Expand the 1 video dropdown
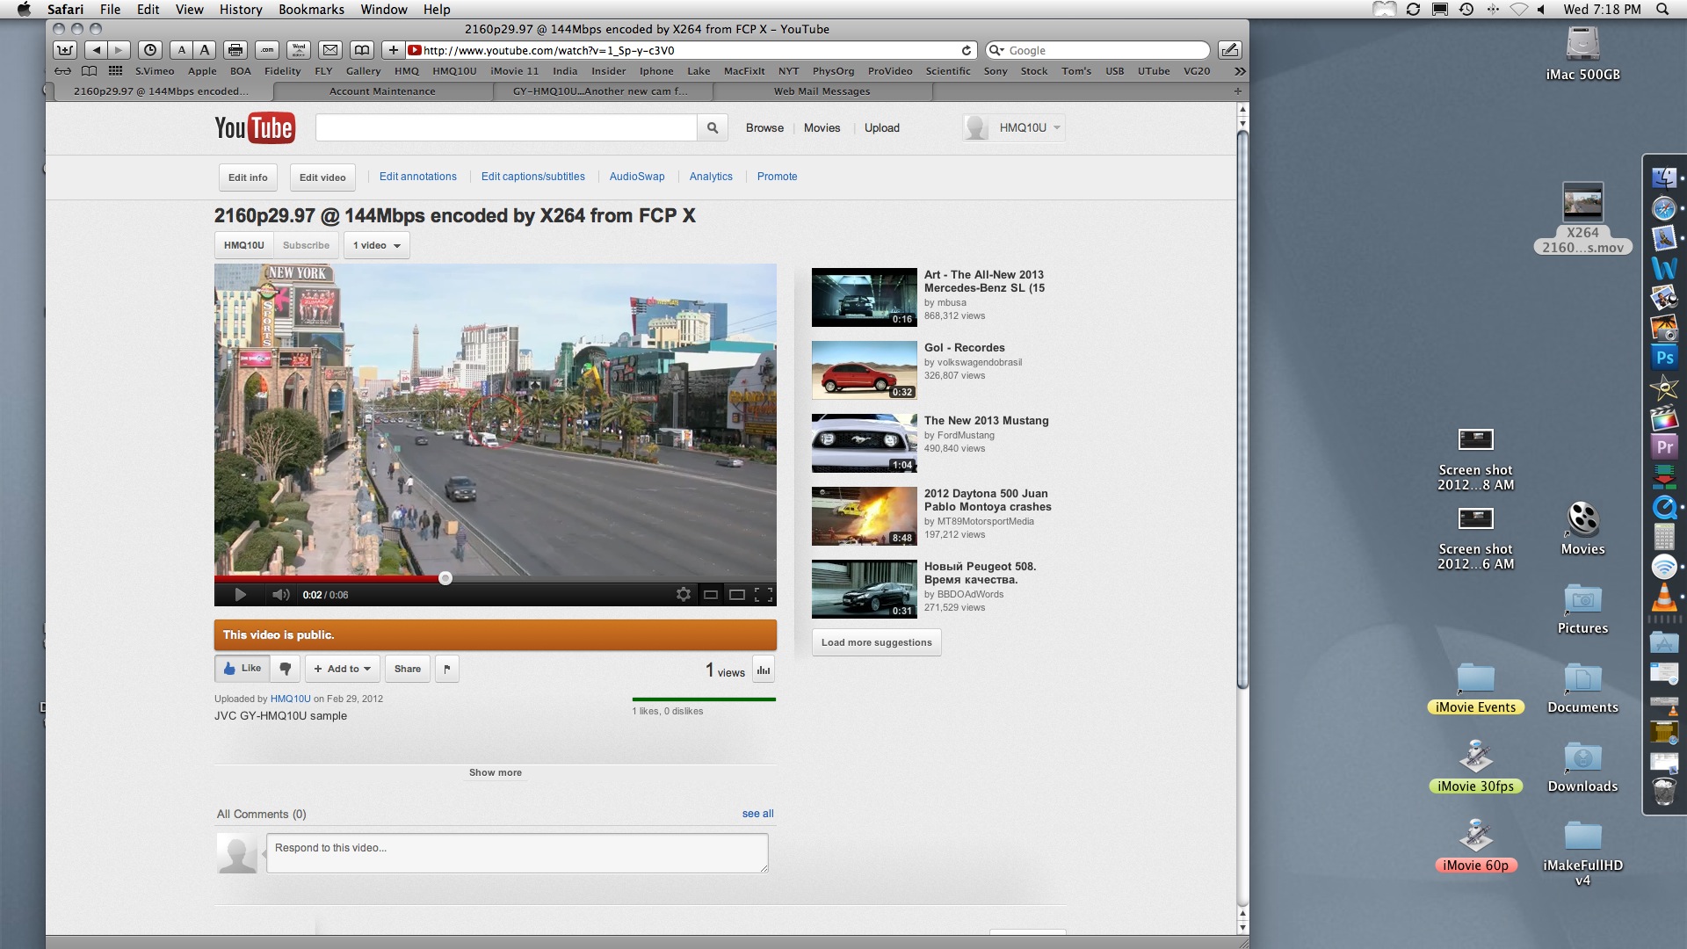The image size is (1687, 949). tap(377, 245)
